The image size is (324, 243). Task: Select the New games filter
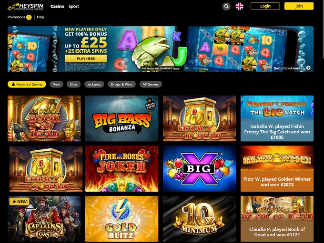[x=56, y=84]
